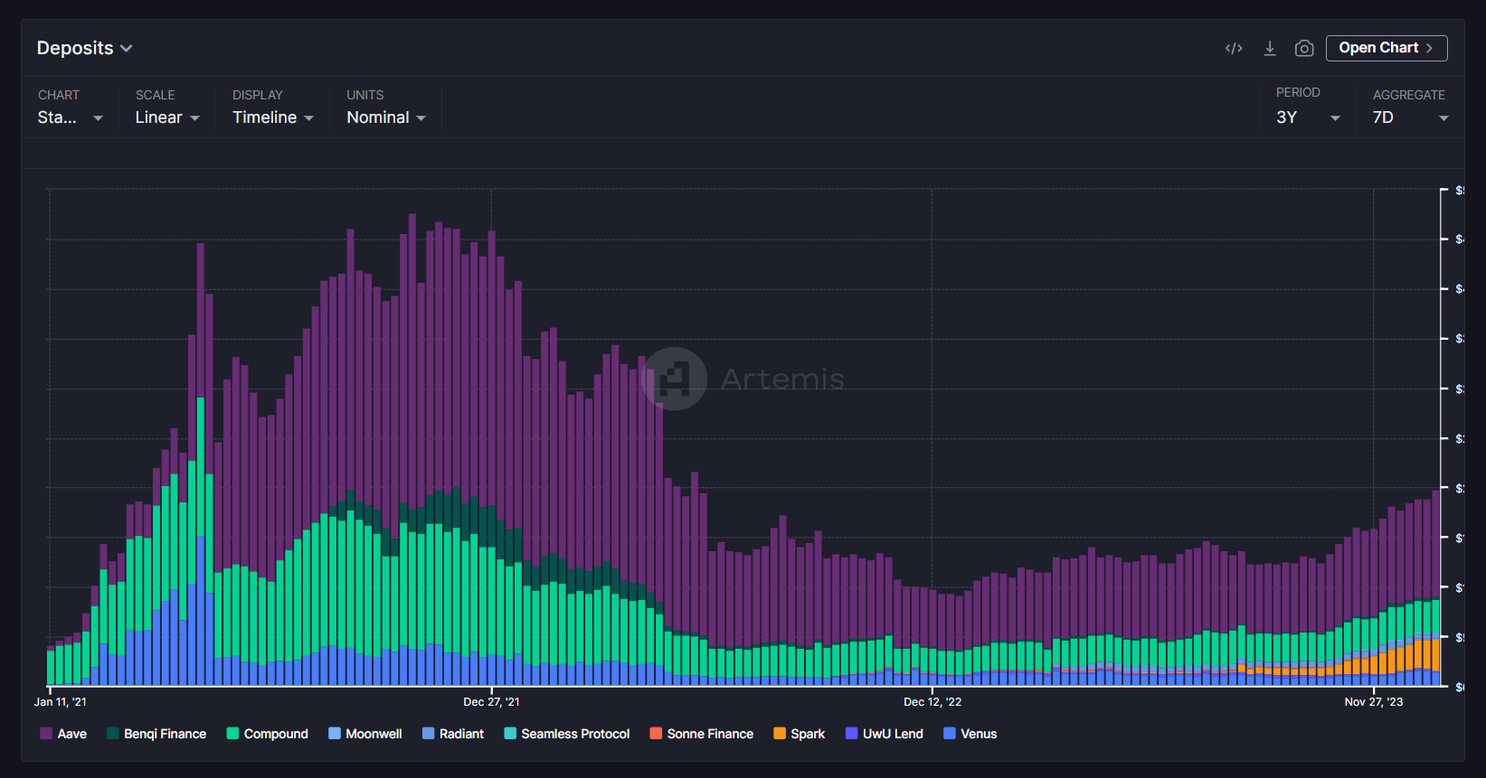Take a chart screenshot with camera icon

[x=1304, y=48]
